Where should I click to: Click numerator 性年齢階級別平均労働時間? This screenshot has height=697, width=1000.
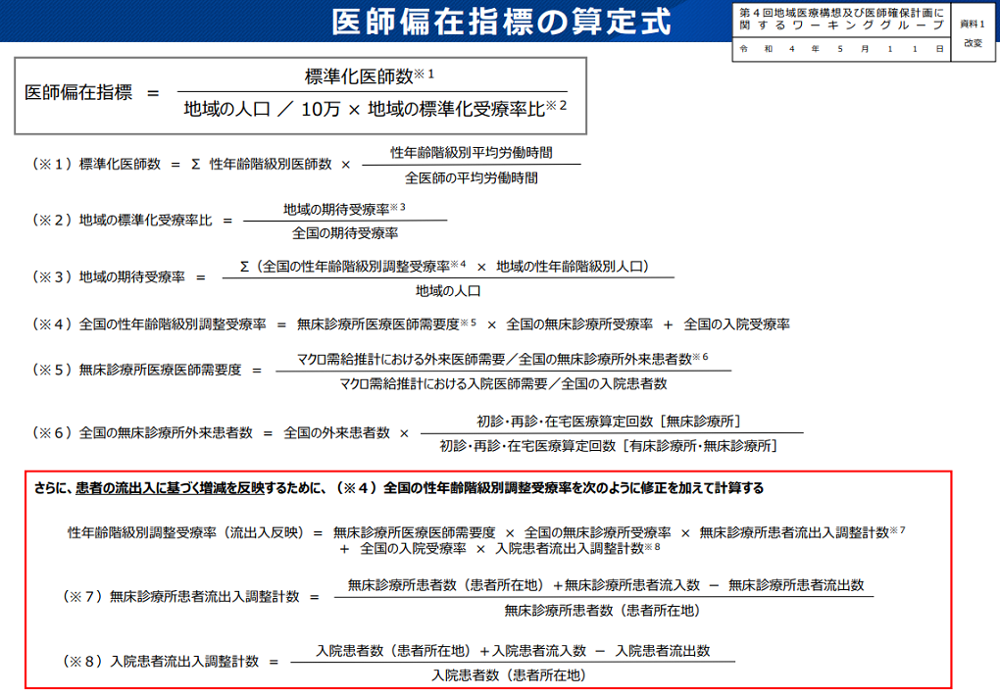coord(472,152)
